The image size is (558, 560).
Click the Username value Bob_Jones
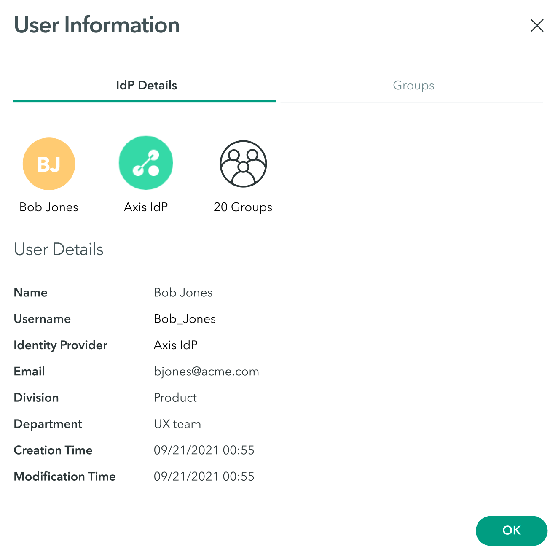tap(185, 319)
